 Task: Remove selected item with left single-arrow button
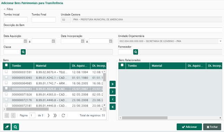[x=113, y=99]
